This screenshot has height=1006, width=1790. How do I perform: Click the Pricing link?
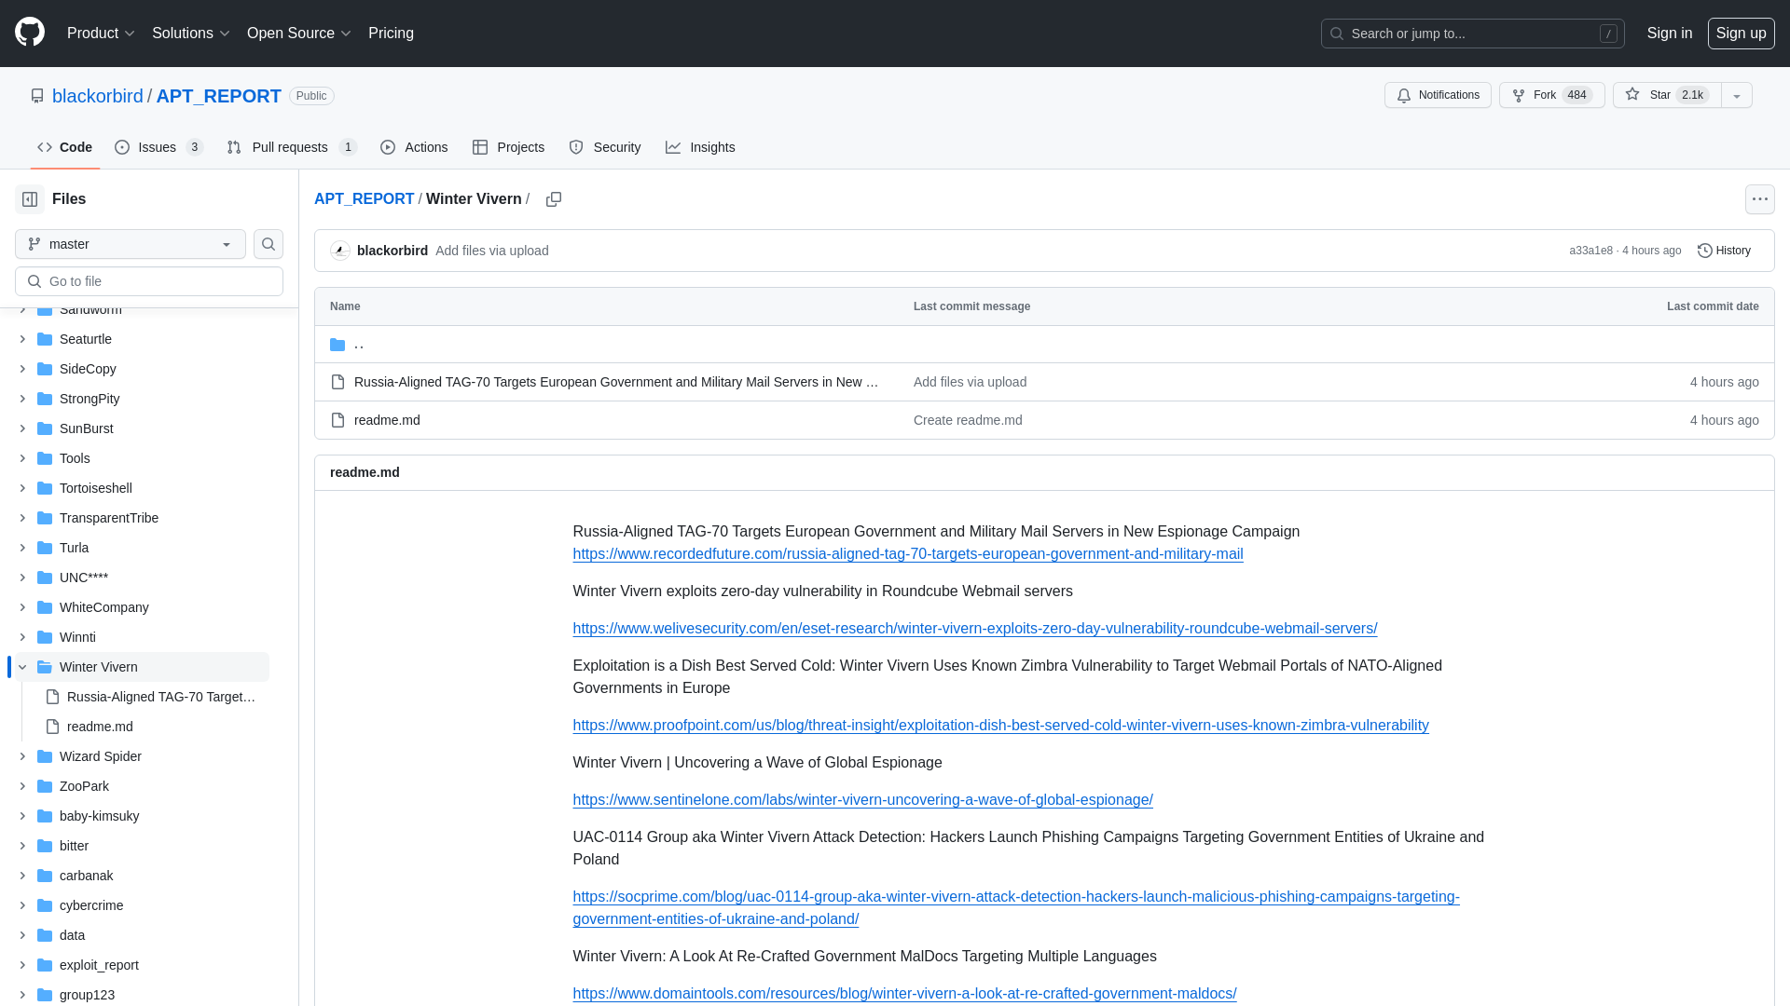[x=391, y=33]
